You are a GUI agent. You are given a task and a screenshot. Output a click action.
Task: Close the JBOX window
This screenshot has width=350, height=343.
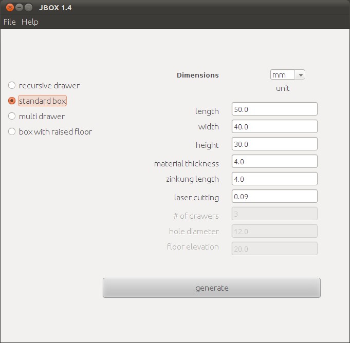tap(10, 7)
